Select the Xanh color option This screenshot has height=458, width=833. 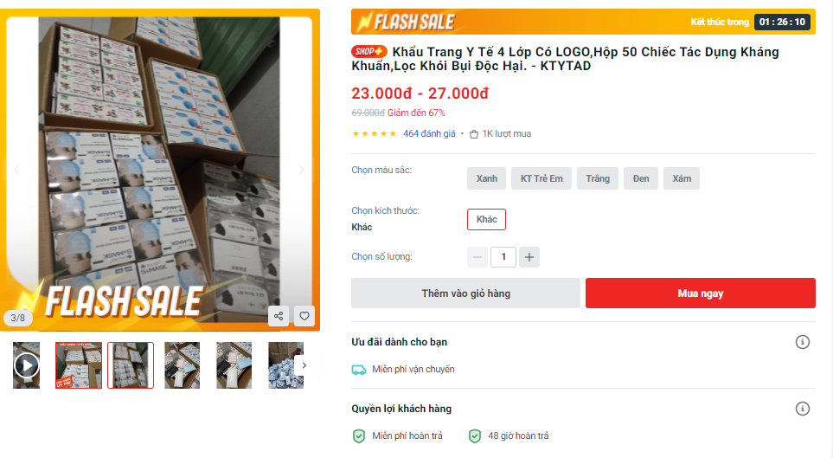click(487, 178)
